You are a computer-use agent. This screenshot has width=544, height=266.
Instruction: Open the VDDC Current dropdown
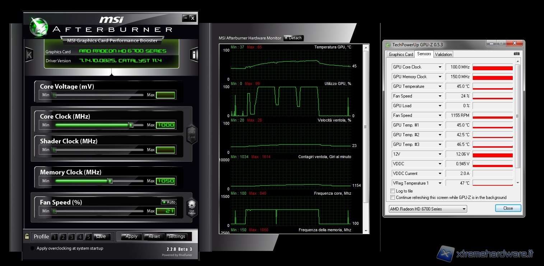440,174
